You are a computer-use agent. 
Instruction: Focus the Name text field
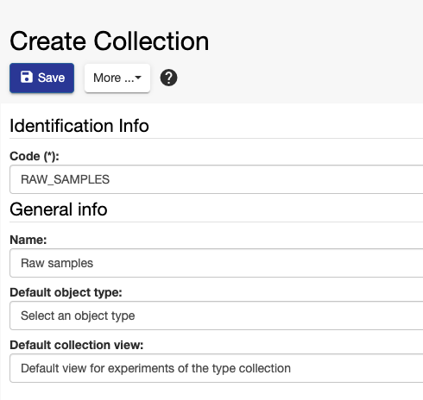pyautogui.click(x=217, y=263)
